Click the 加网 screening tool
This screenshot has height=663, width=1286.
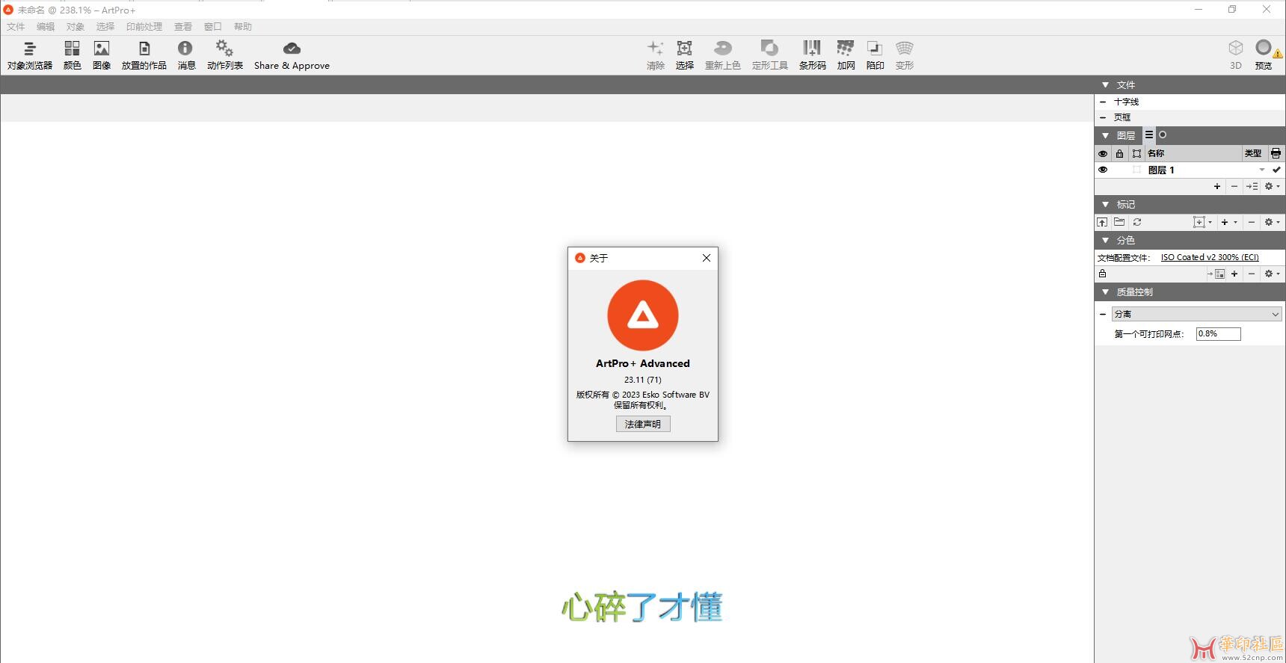[846, 55]
